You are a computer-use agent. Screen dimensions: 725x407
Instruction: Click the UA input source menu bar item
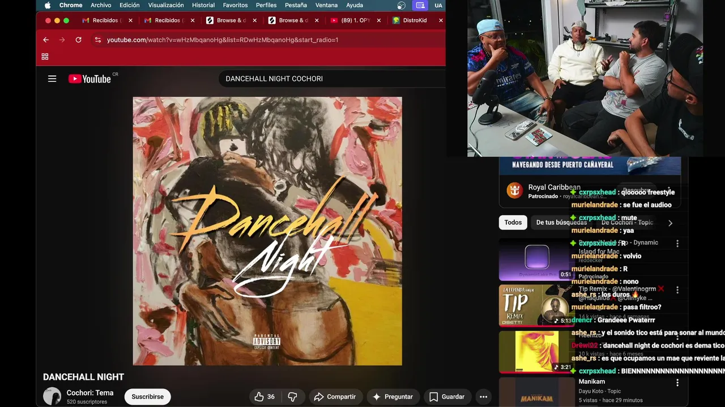click(x=438, y=5)
